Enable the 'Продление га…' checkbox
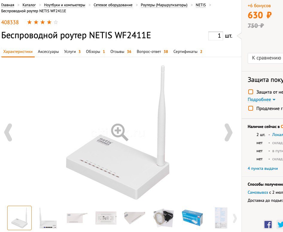Image resolution: width=283 pixels, height=232 pixels. click(x=250, y=108)
